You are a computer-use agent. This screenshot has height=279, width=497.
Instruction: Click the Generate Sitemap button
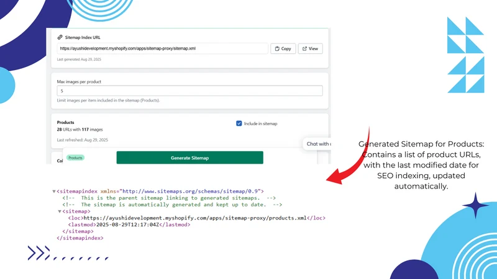point(189,157)
